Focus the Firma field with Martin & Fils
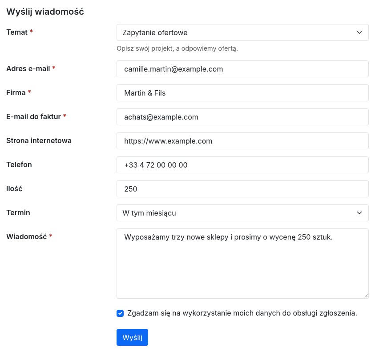The width and height of the screenshot is (375, 352). [242, 93]
